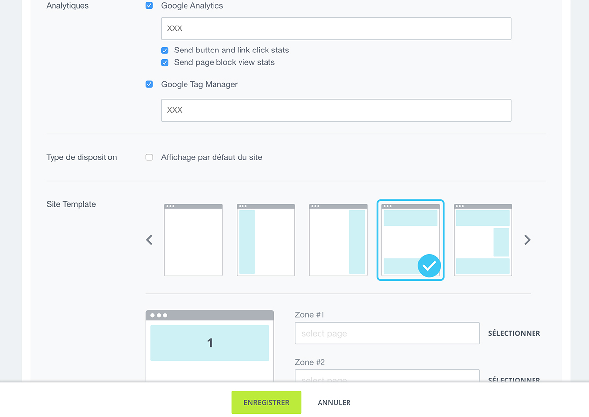Enable Affichage par défaut du site
The image size is (589, 417).
point(149,157)
